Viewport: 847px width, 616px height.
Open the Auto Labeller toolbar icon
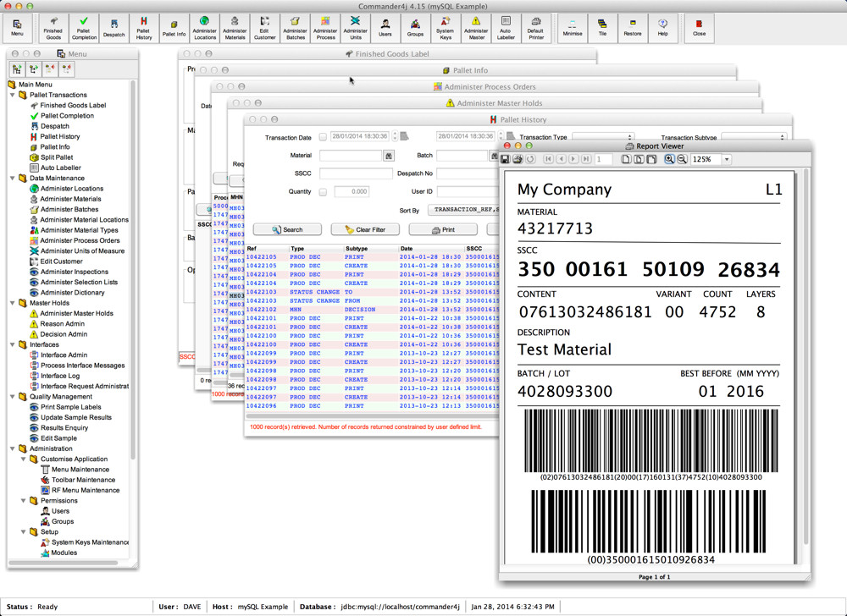(x=506, y=27)
